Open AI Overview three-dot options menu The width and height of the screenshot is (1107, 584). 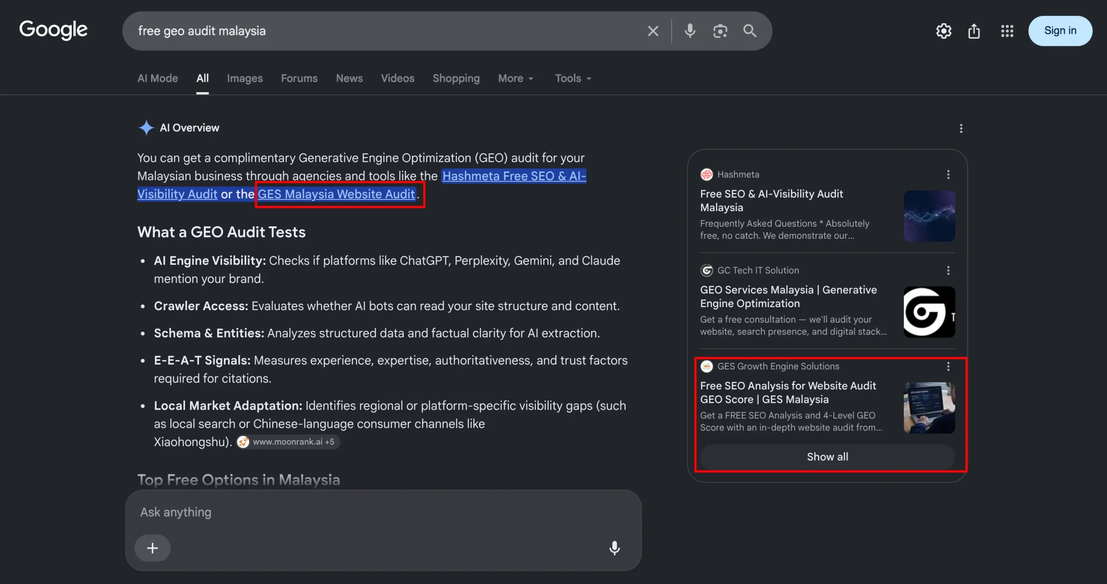click(961, 128)
